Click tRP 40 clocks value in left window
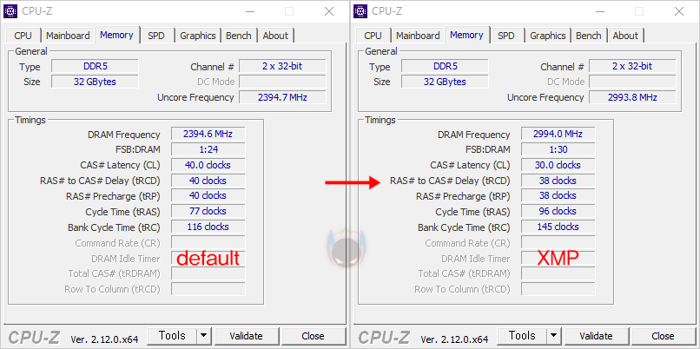Viewport: 700px width, 349px height. (x=208, y=196)
